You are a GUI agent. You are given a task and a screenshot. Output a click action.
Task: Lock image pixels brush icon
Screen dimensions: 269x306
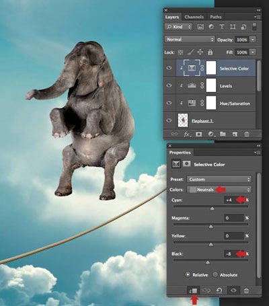coord(190,52)
